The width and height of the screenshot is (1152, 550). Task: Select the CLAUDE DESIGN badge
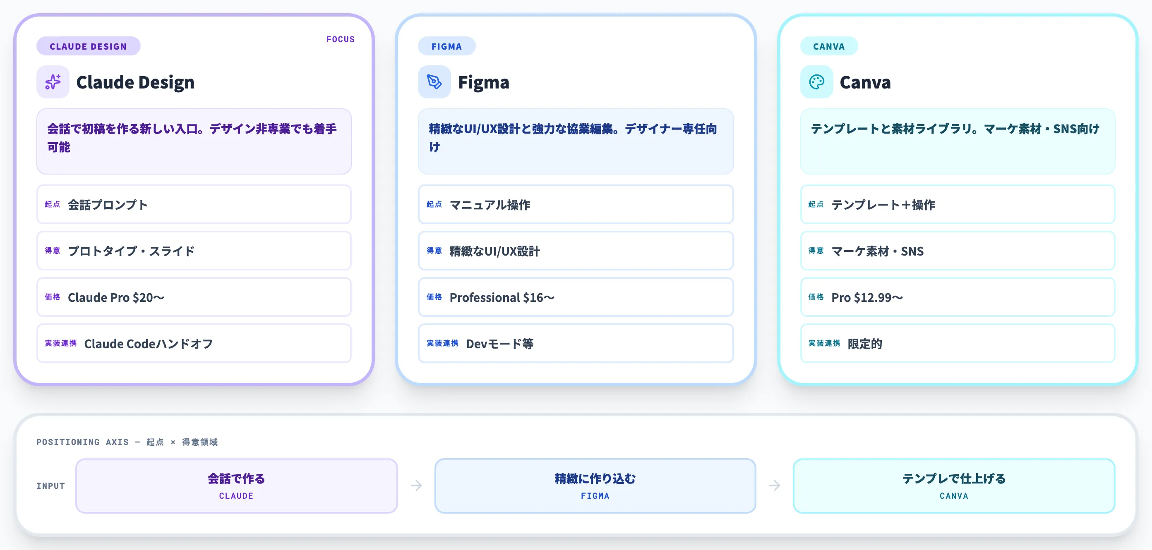point(88,45)
